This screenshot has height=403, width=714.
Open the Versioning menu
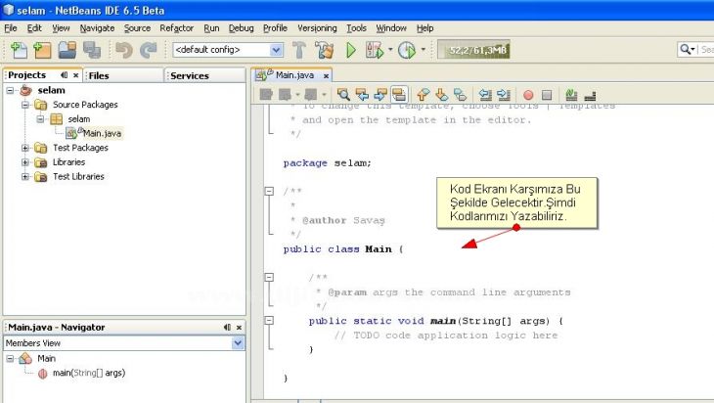point(317,28)
